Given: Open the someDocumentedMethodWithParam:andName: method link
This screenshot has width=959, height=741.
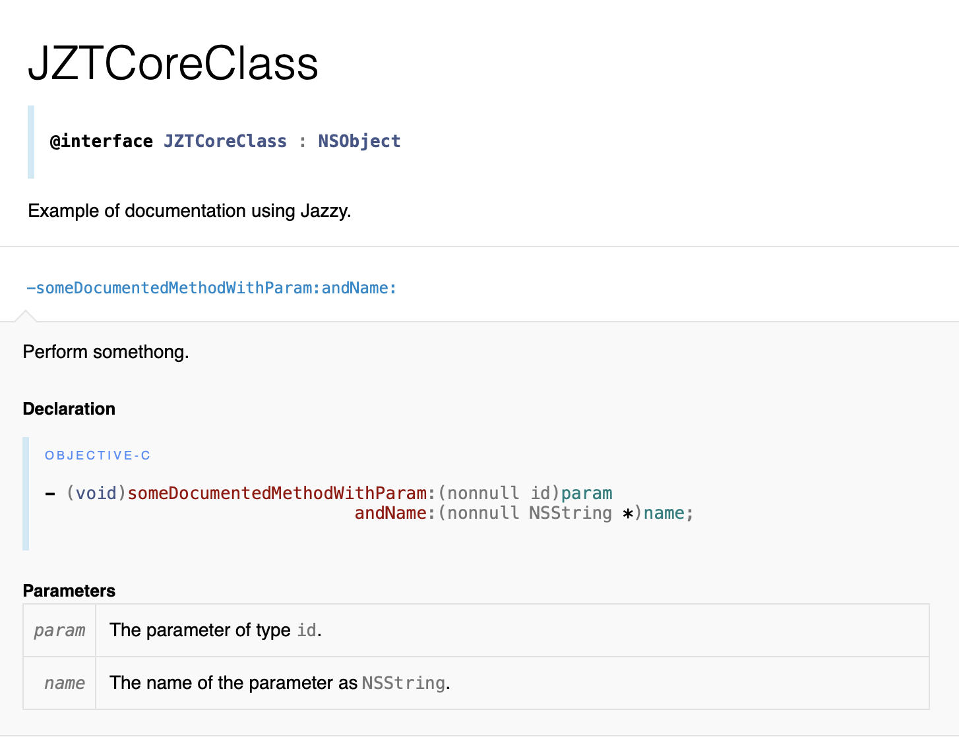Looking at the screenshot, I should (212, 288).
